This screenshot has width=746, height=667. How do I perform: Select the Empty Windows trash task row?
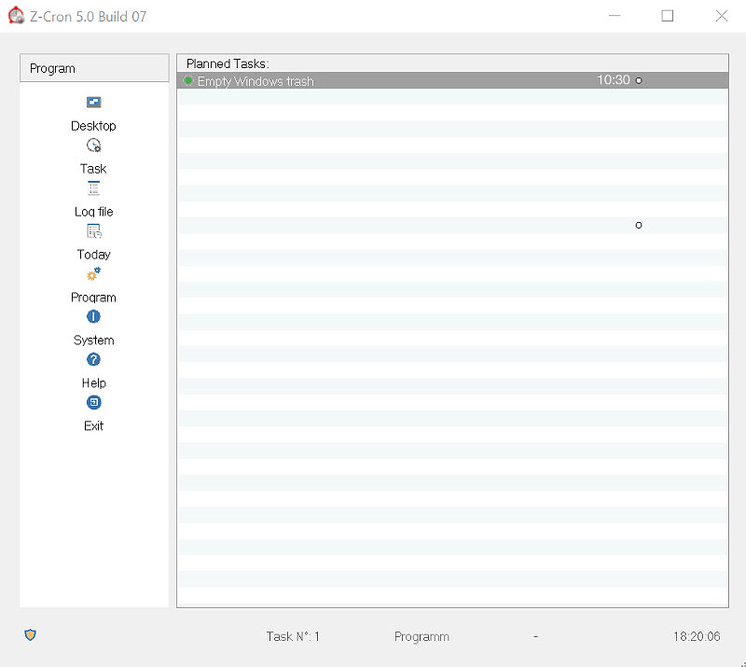coord(452,80)
